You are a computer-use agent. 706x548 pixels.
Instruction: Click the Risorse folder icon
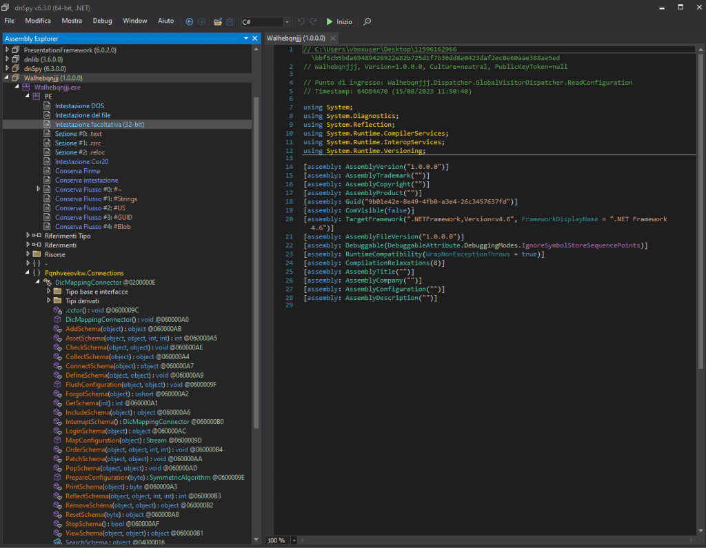(x=37, y=254)
